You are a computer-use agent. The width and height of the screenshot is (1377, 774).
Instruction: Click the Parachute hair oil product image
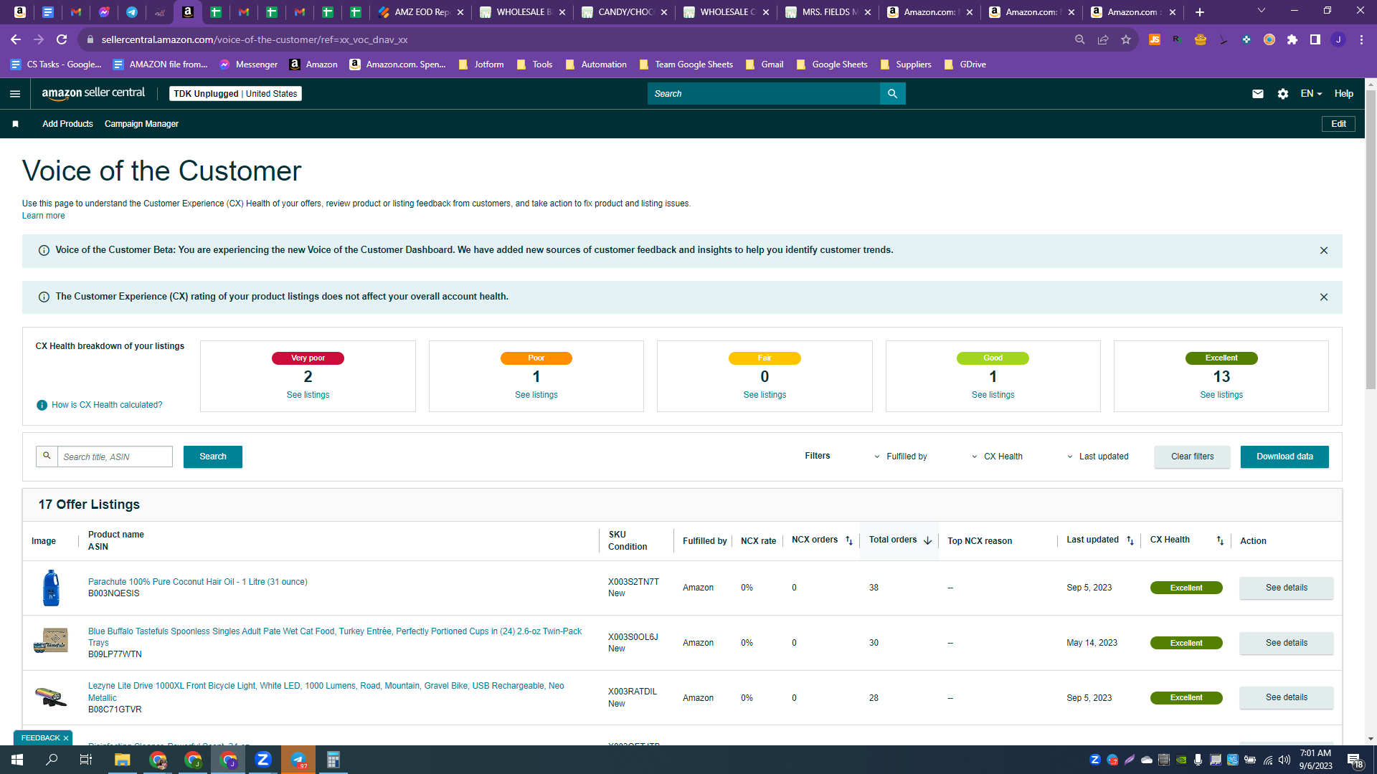point(51,588)
